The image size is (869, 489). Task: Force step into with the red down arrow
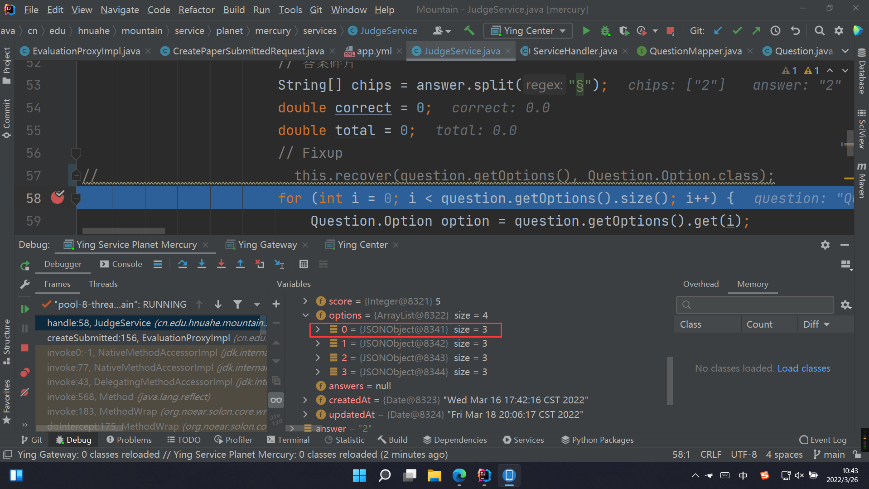point(221,264)
